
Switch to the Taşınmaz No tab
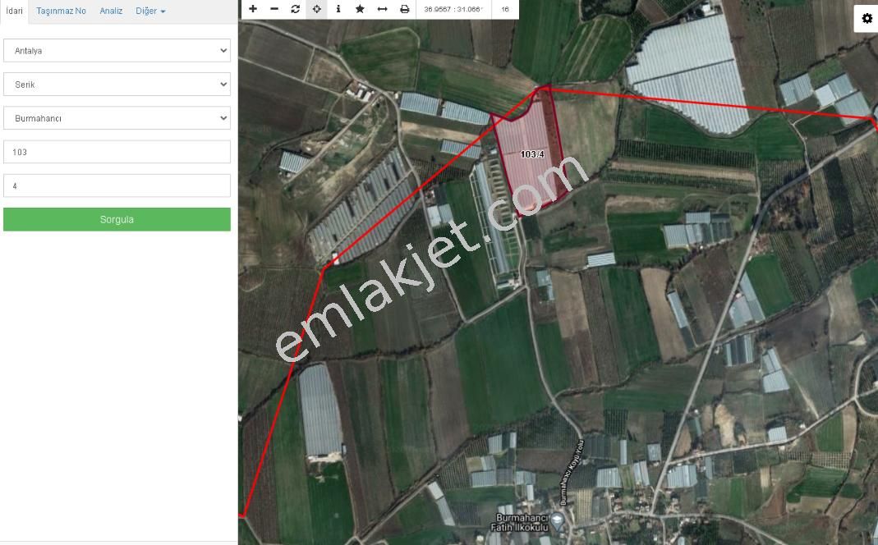click(x=61, y=11)
